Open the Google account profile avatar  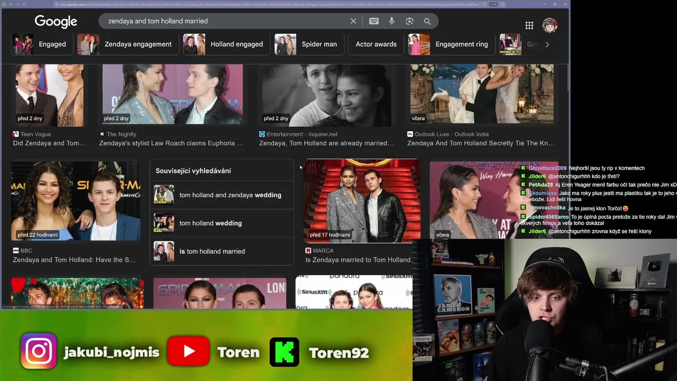coord(550,25)
